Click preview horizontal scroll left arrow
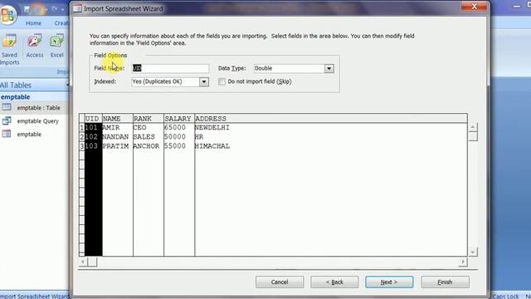 83,262
